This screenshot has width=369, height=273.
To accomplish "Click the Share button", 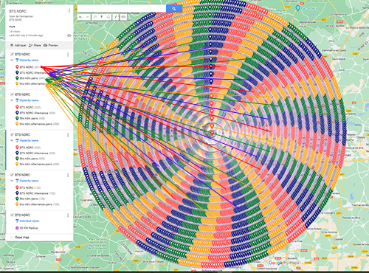I will point(35,45).
